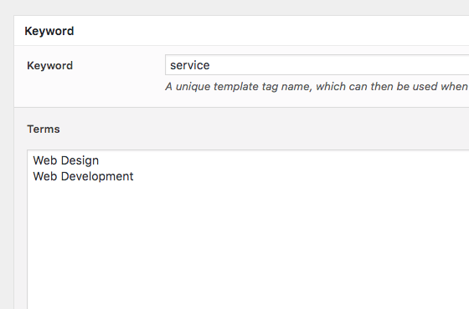Click the bold "Keyword" panel heading
The width and height of the screenshot is (469, 309).
49,32
